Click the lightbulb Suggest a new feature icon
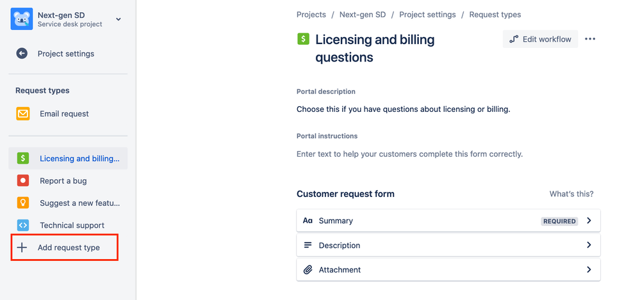The width and height of the screenshot is (640, 300). click(x=23, y=203)
